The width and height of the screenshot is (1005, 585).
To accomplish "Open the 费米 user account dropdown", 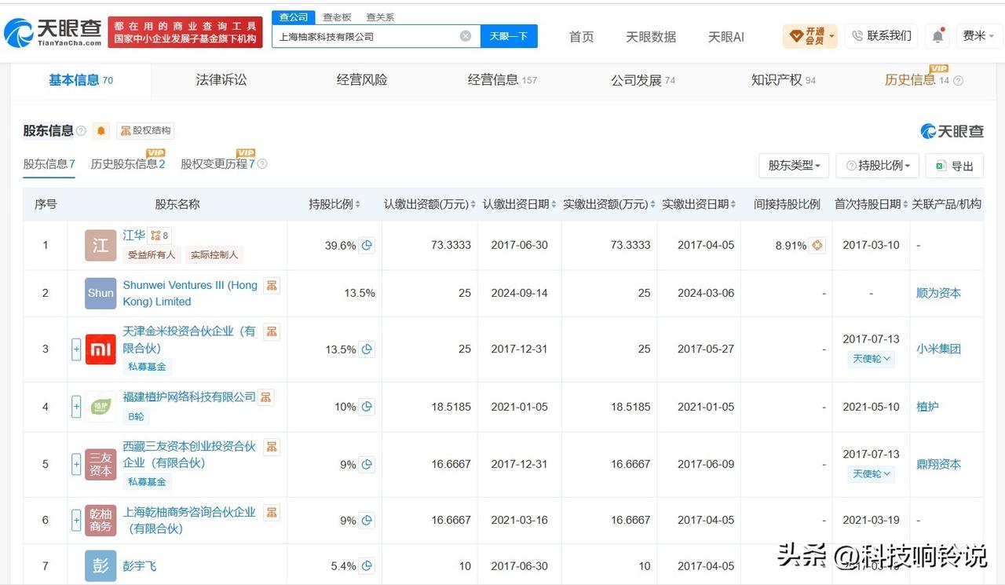I will [978, 36].
